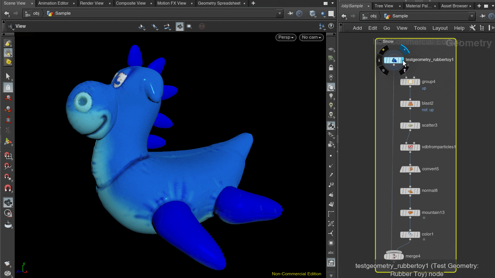Open viewport help question mark icon
The height and width of the screenshot is (278, 495).
click(x=331, y=26)
